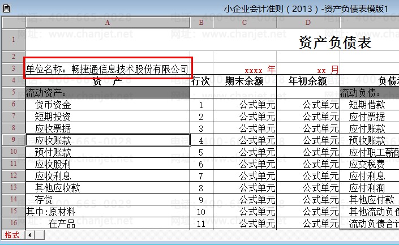Select the 应付利润 cell
399x245 pixels.
[370, 188]
